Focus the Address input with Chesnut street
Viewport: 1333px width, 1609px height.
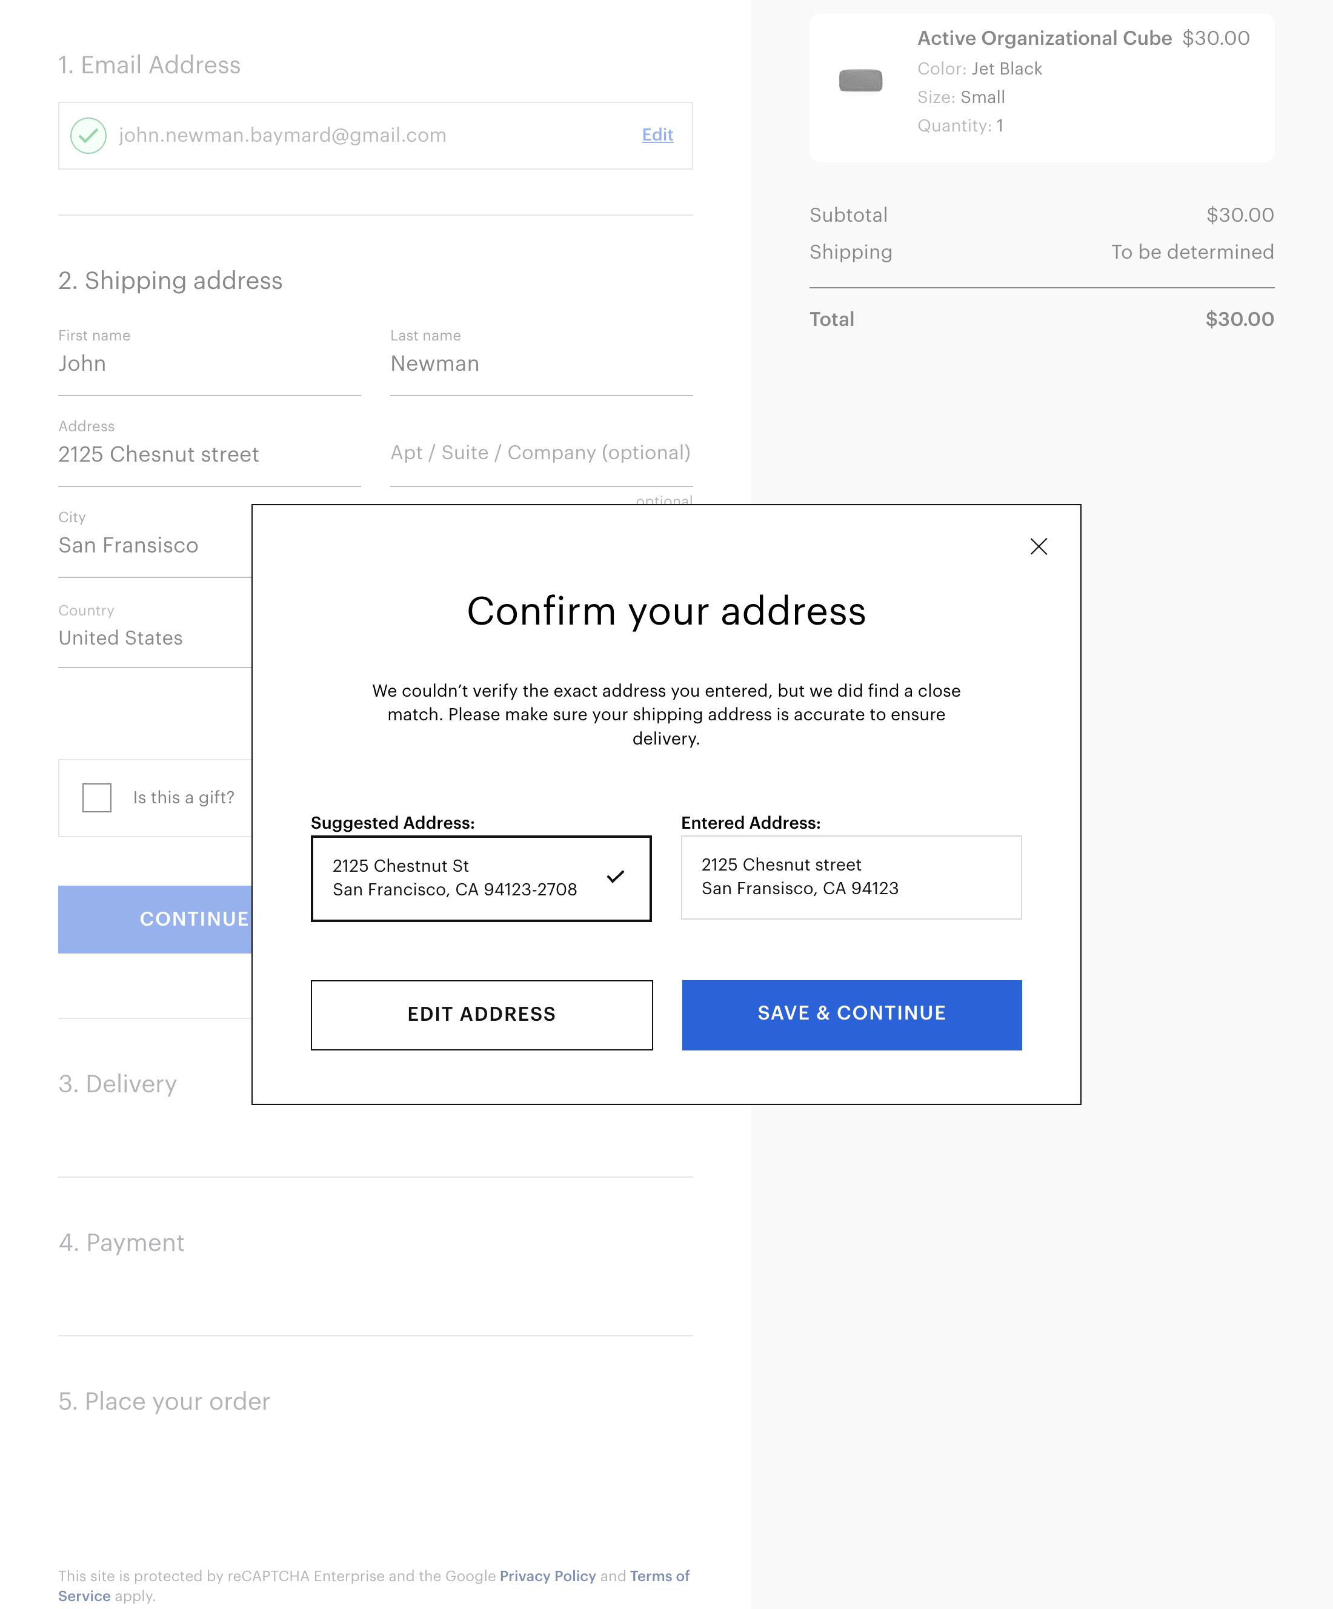pos(209,454)
